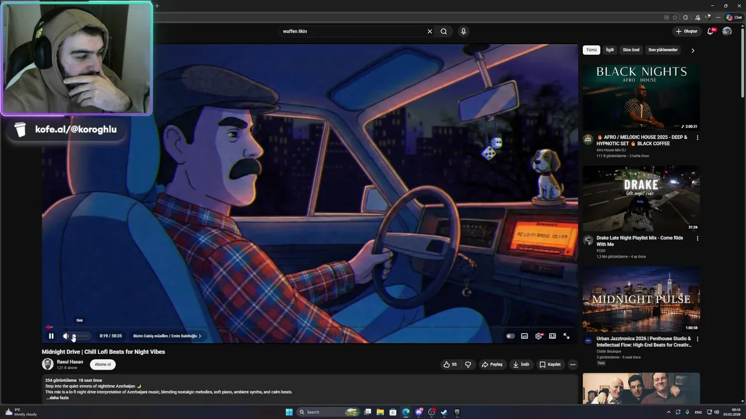Add page to favorites with star icon
This screenshot has height=419, width=746.
pyautogui.click(x=675, y=17)
